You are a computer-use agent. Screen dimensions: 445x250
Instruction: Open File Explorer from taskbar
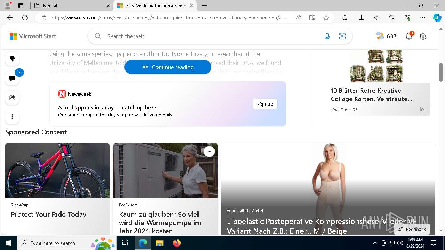coord(160,243)
